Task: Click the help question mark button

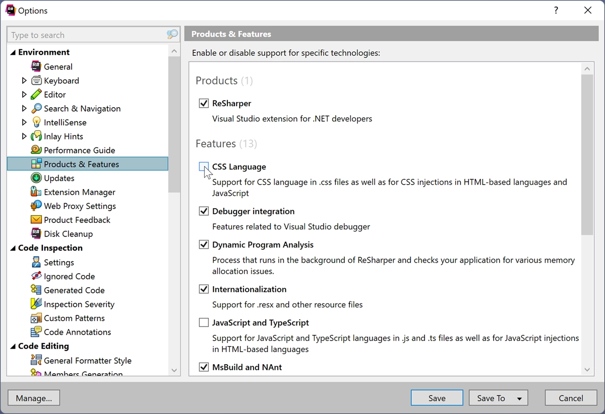Action: tap(556, 10)
